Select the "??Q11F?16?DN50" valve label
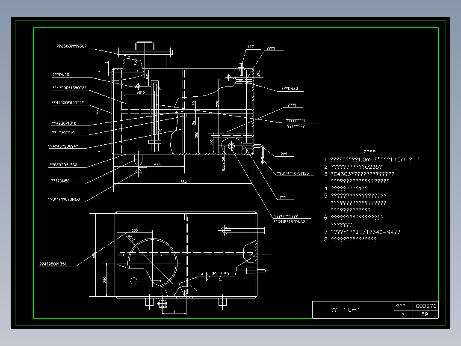This screenshot has width=461, height=346. 64,200
